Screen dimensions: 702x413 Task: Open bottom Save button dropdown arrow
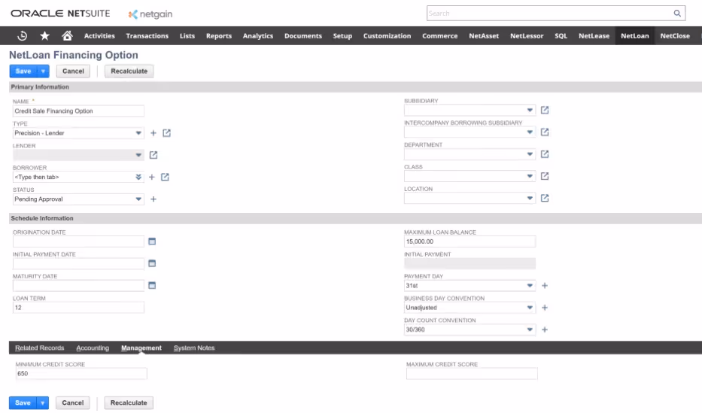click(x=43, y=403)
